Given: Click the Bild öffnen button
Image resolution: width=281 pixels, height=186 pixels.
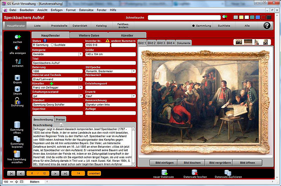Looking at the screenshot, I should (x=247, y=163).
